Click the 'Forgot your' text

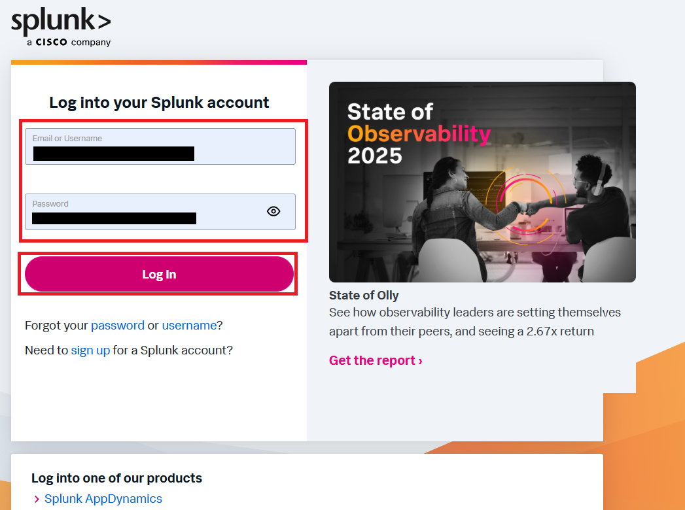click(56, 325)
